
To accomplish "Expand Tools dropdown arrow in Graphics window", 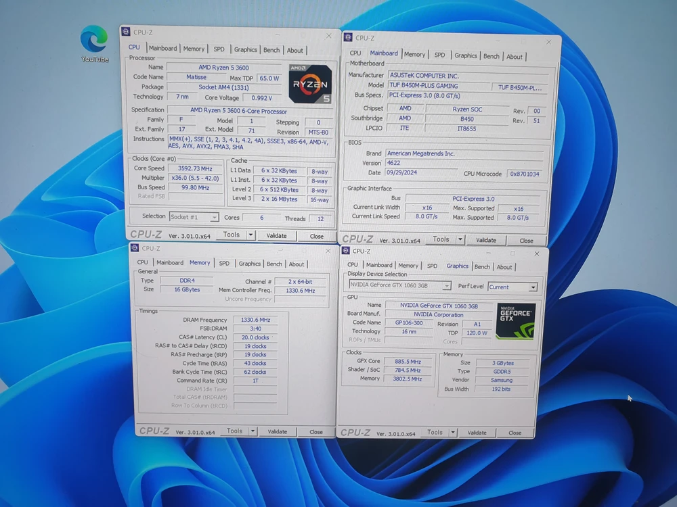I will point(453,432).
